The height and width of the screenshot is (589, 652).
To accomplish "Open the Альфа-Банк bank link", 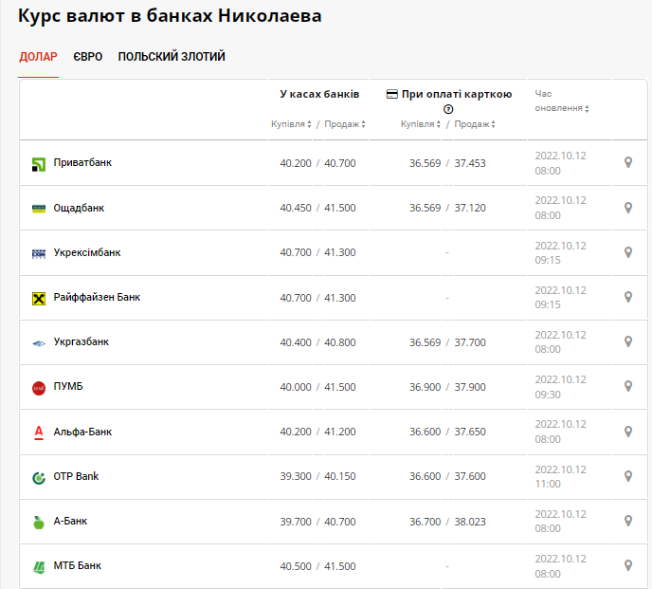I will coord(82,432).
